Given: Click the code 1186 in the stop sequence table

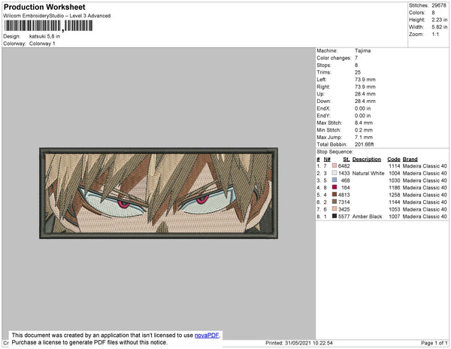Looking at the screenshot, I should (x=395, y=187).
